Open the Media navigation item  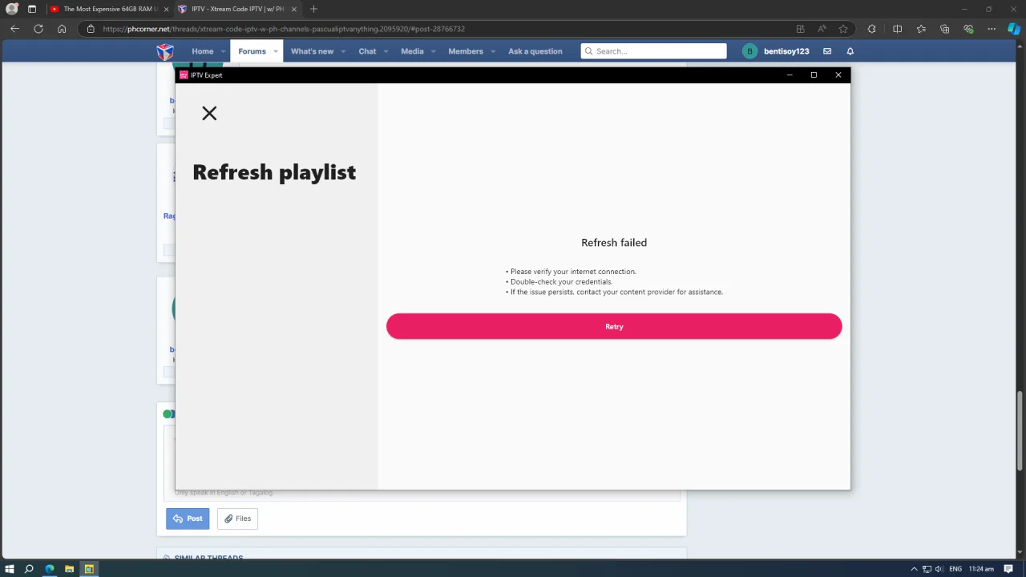(x=412, y=51)
